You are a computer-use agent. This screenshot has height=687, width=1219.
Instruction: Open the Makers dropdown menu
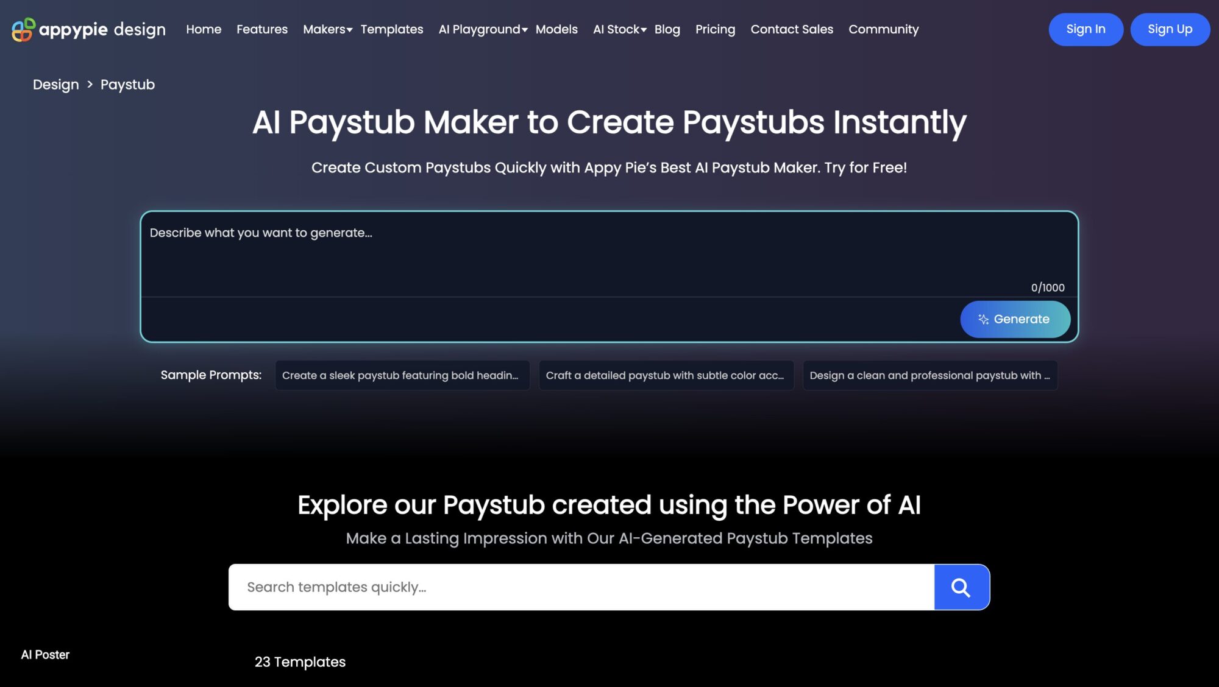point(327,29)
